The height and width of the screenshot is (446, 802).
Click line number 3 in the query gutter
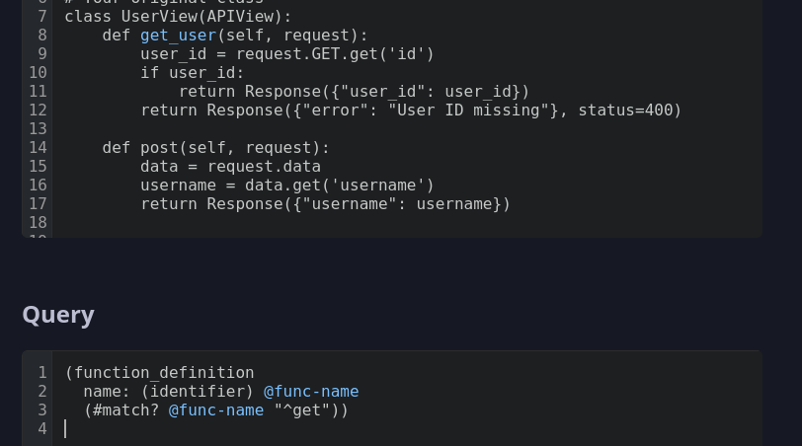41,410
